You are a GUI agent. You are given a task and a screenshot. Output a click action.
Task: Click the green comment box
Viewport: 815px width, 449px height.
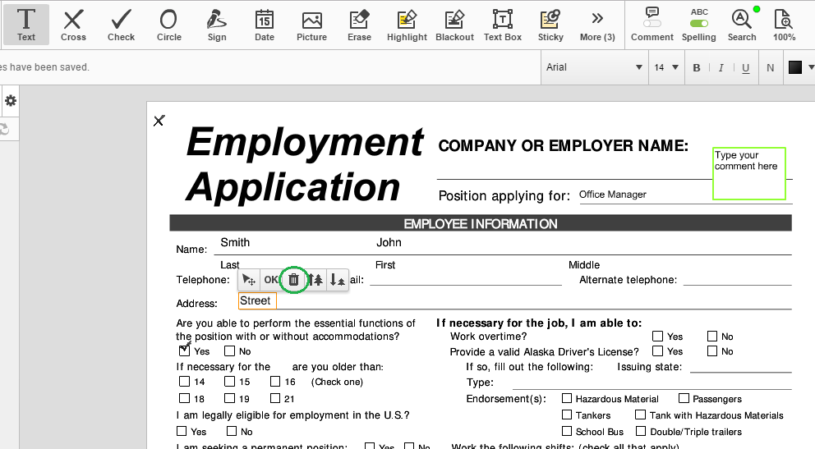749,173
